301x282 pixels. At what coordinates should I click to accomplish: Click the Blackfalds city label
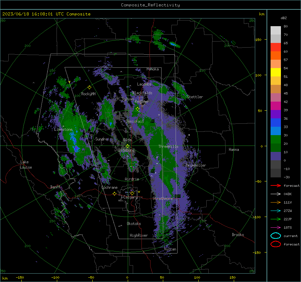142,93
